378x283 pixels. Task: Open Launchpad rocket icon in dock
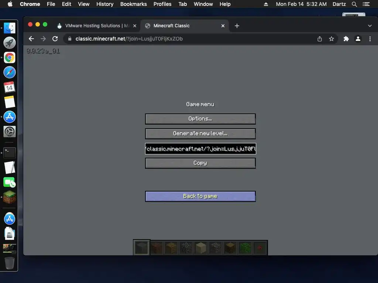9,43
